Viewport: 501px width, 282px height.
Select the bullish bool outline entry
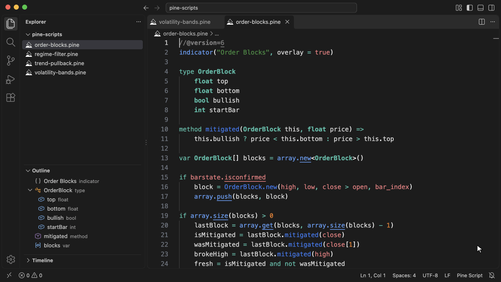[83, 218]
